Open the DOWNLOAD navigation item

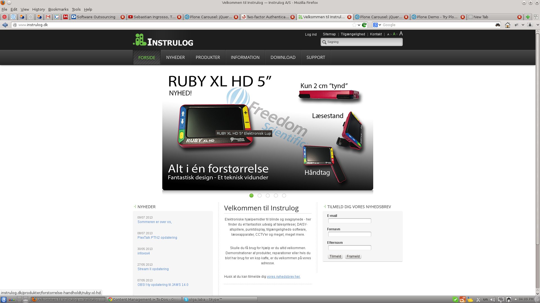283,57
